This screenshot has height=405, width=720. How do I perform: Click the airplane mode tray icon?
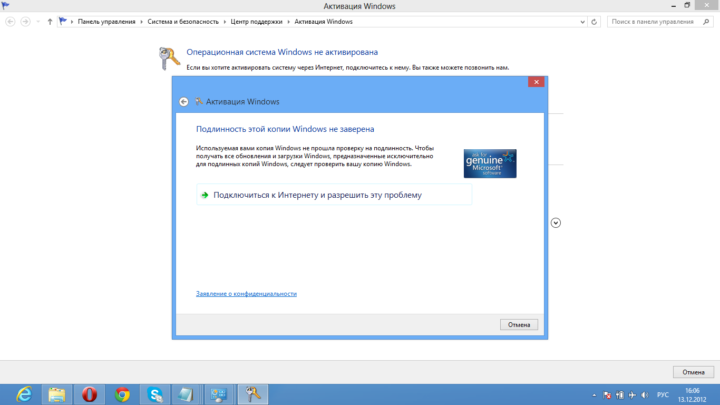point(633,395)
